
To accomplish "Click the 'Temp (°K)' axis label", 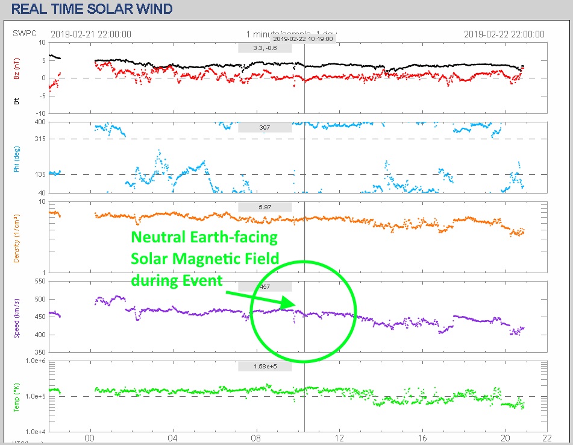I will point(16,397).
